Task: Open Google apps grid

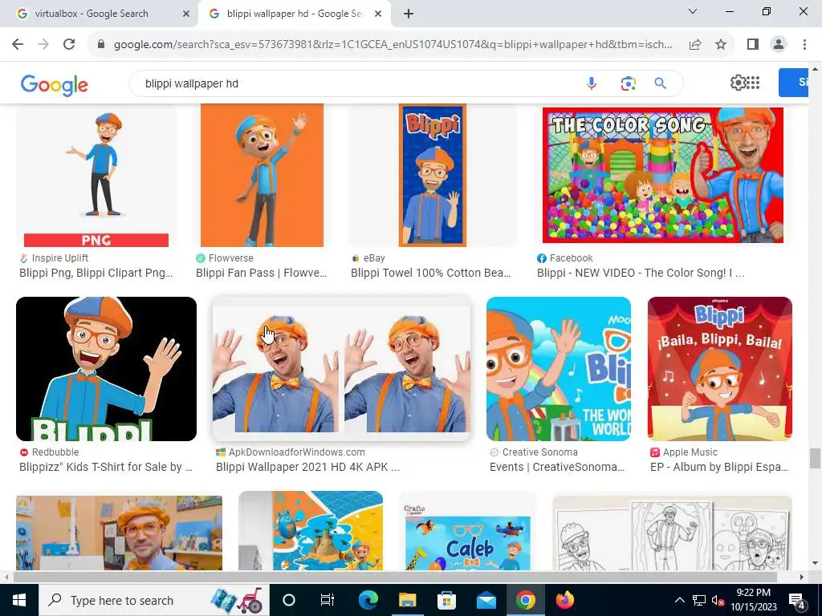Action: click(x=753, y=83)
